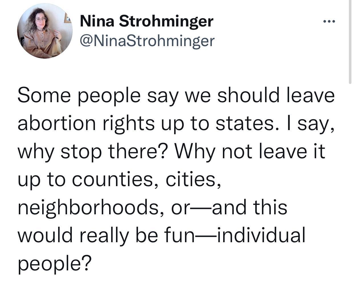Click the display name Nina Strohminger
This screenshot has width=354, height=294.
(x=146, y=20)
